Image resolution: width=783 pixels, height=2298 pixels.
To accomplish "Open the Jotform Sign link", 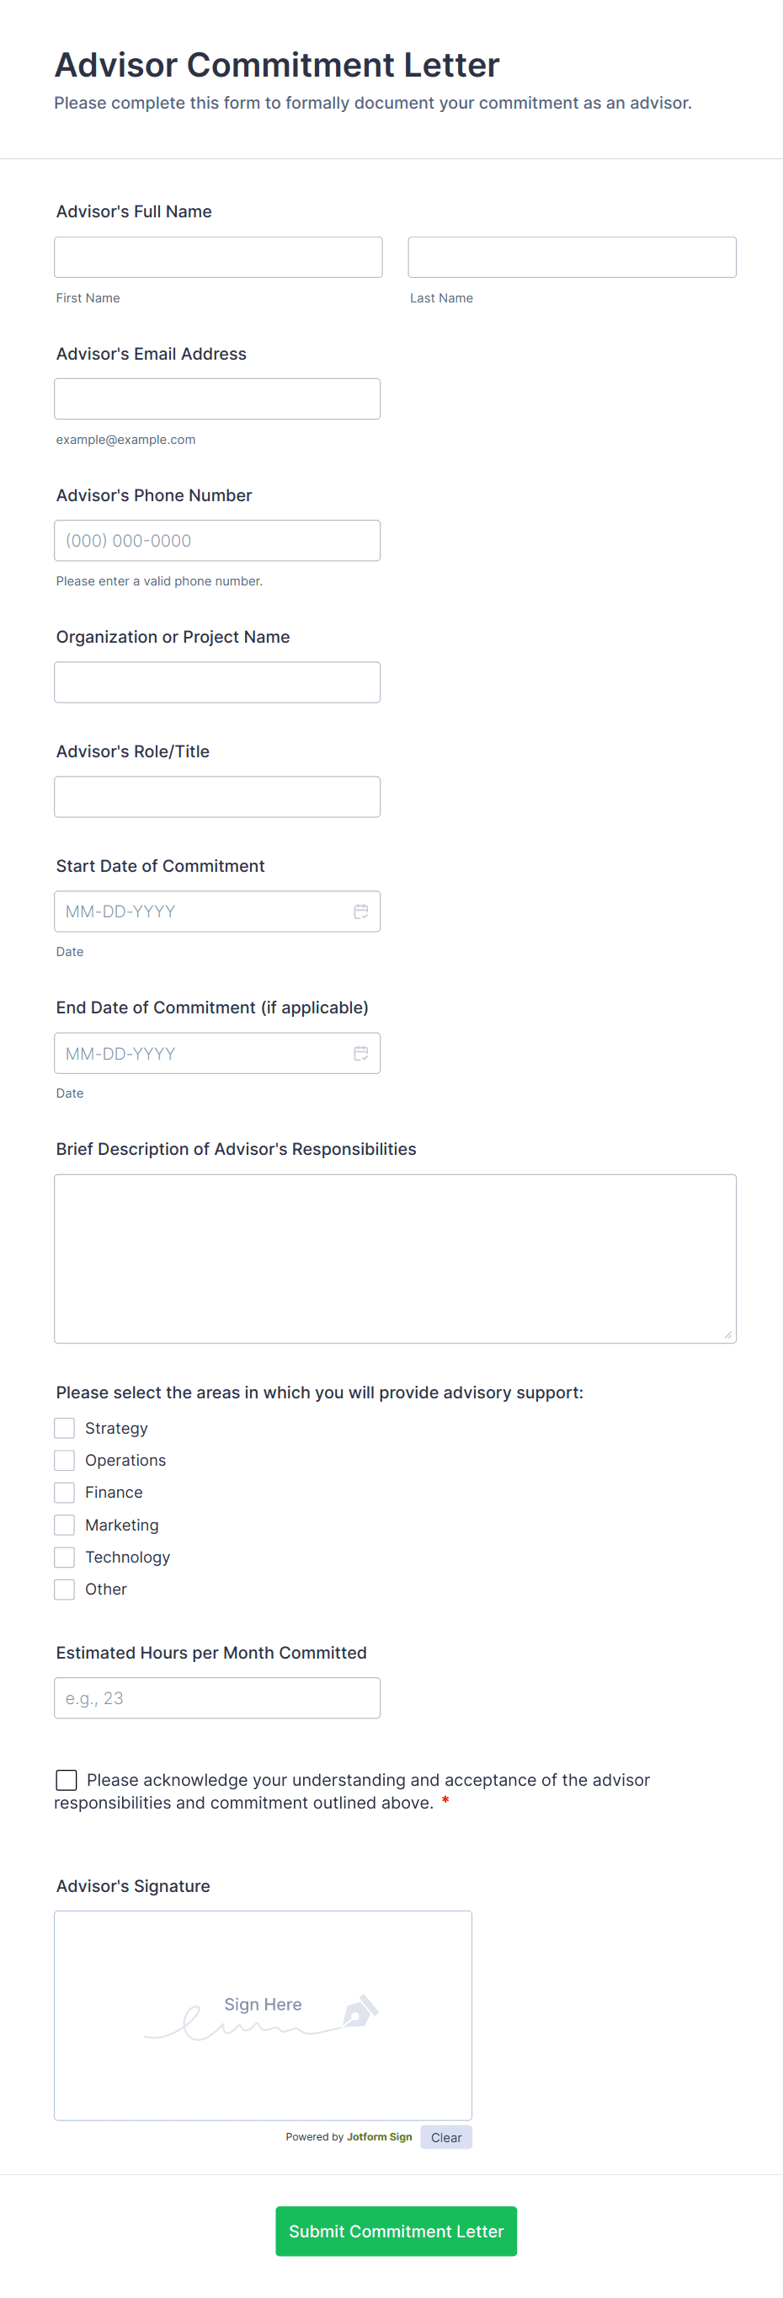I will pos(378,2136).
